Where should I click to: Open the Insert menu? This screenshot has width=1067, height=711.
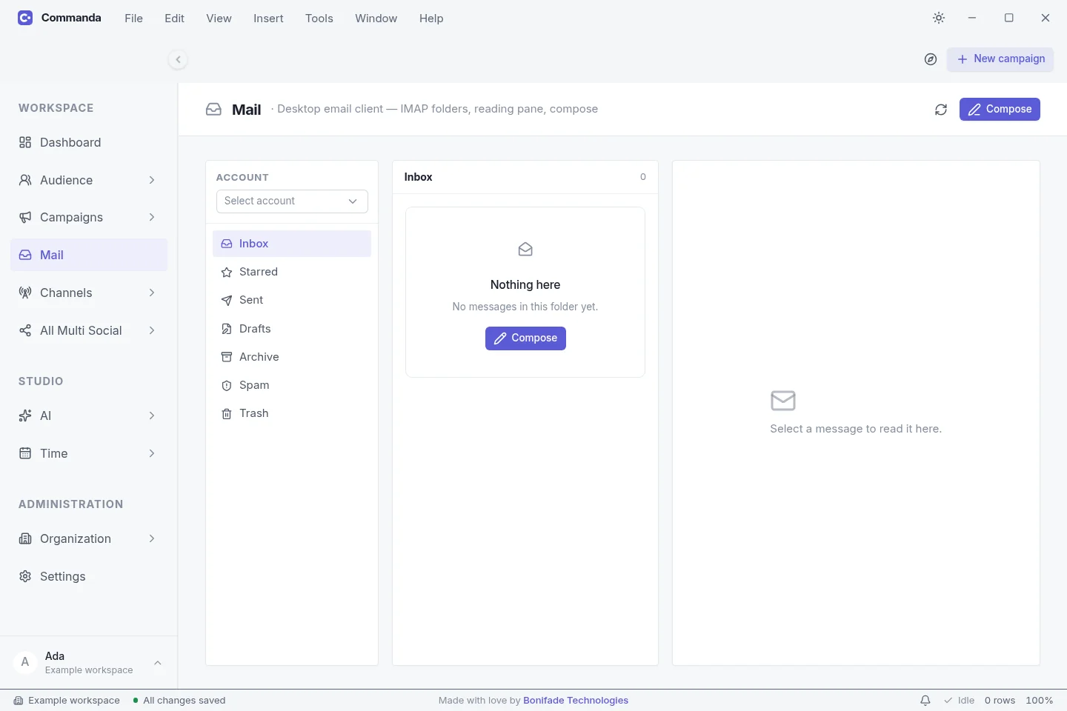pyautogui.click(x=268, y=19)
